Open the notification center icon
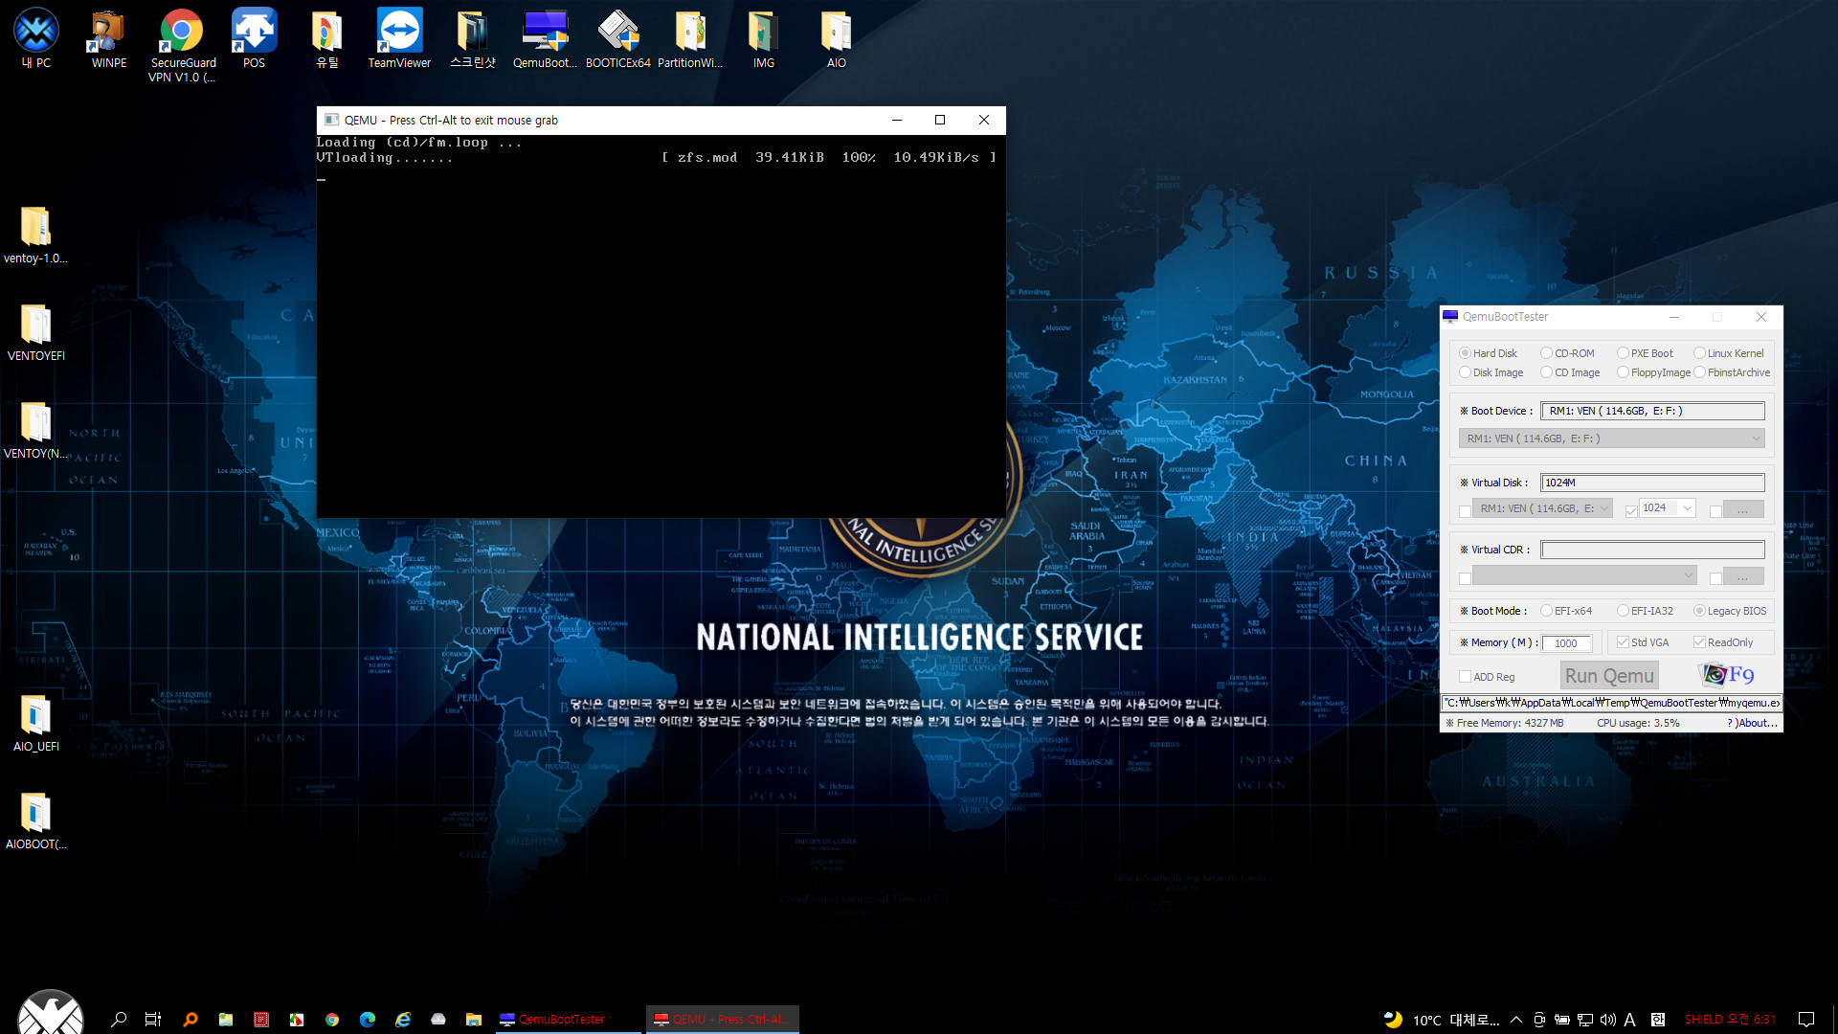 click(x=1806, y=1020)
